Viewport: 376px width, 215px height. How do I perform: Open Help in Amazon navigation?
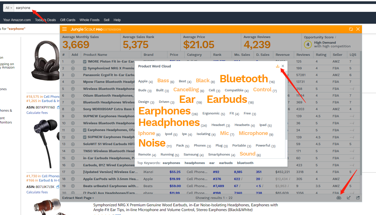(117, 20)
